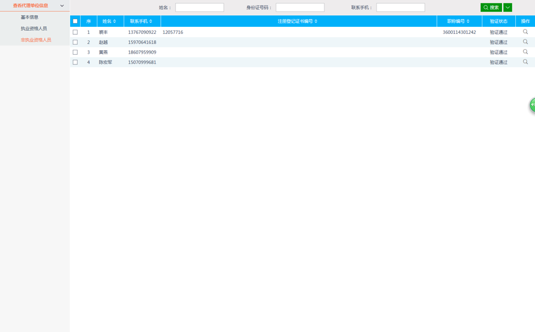Click the green 搜索 button
Screen dimensions: 535x332
491,8
